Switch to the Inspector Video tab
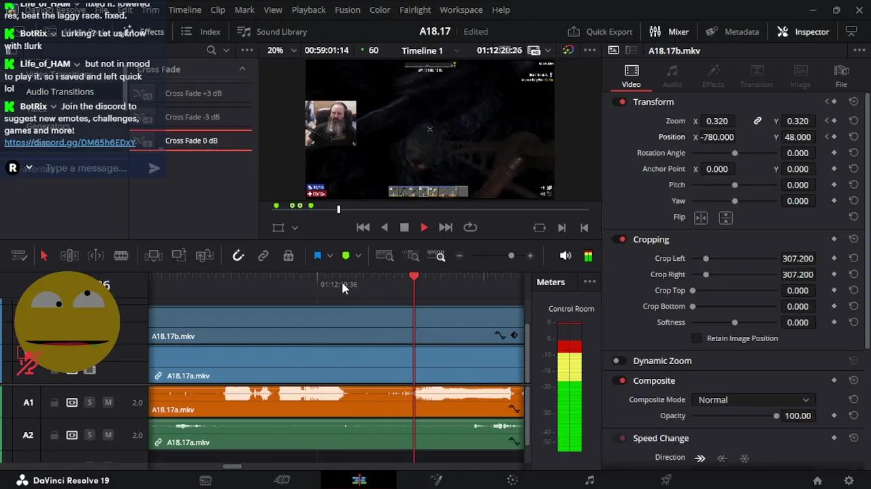 tap(631, 76)
